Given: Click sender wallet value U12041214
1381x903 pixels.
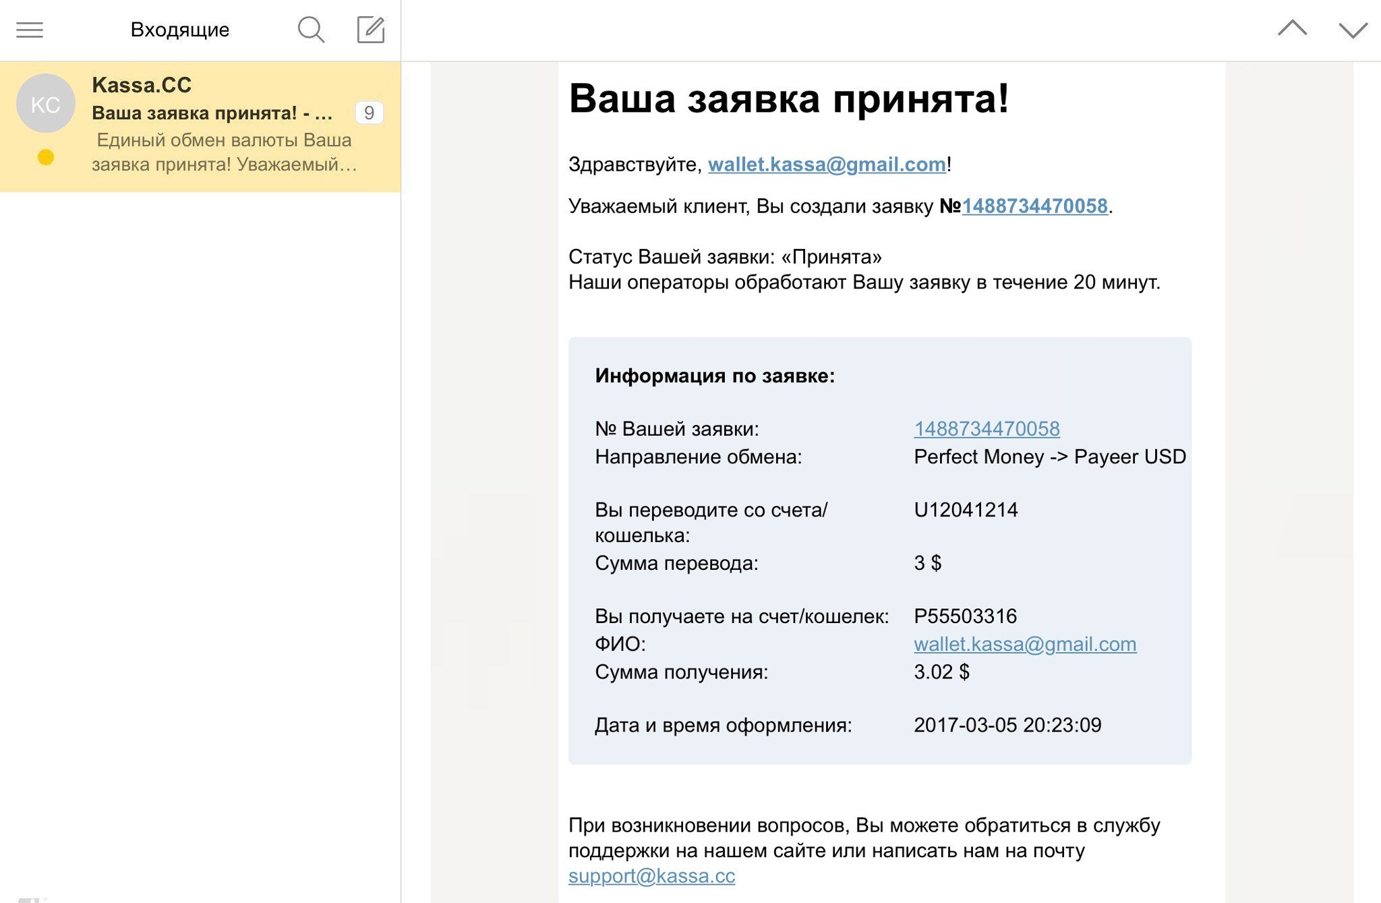Looking at the screenshot, I should coord(966,510).
